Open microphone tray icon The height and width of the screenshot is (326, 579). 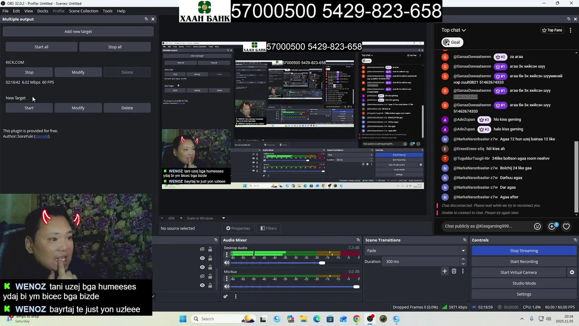click(532, 319)
